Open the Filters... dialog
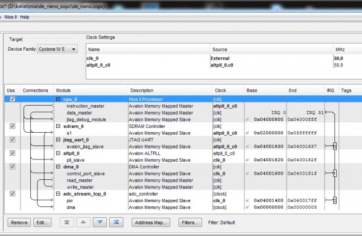 click(x=190, y=223)
